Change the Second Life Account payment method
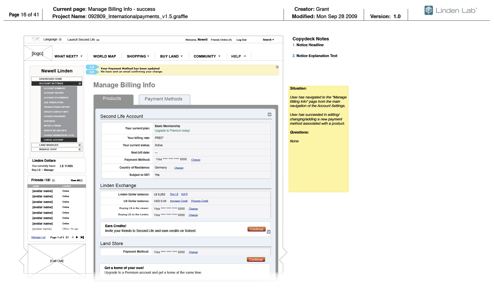Viewport: 494px width, 290px height. 196,160
